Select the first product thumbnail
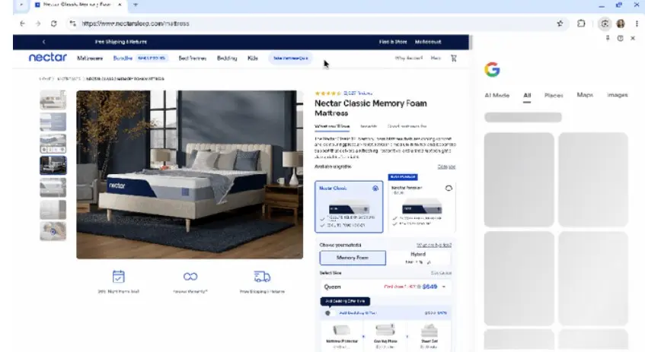Viewport: 645px width, 352px height. 53,100
